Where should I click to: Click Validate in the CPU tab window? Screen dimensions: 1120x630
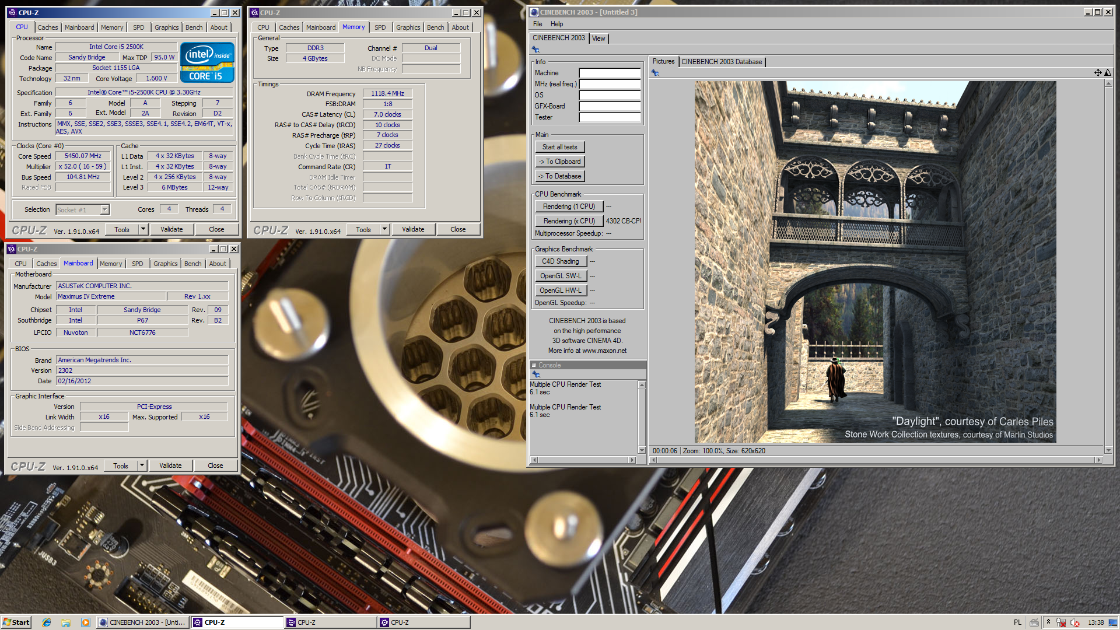(172, 229)
